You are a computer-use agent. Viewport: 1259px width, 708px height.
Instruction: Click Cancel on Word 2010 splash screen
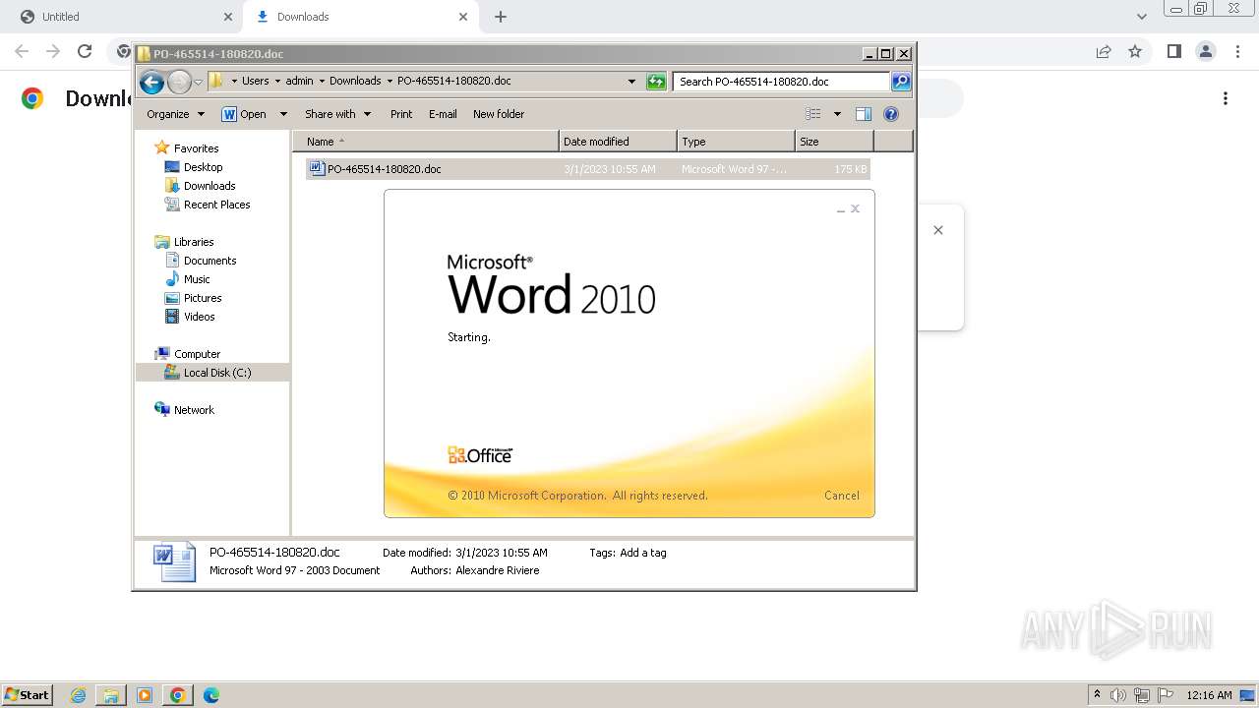click(841, 496)
